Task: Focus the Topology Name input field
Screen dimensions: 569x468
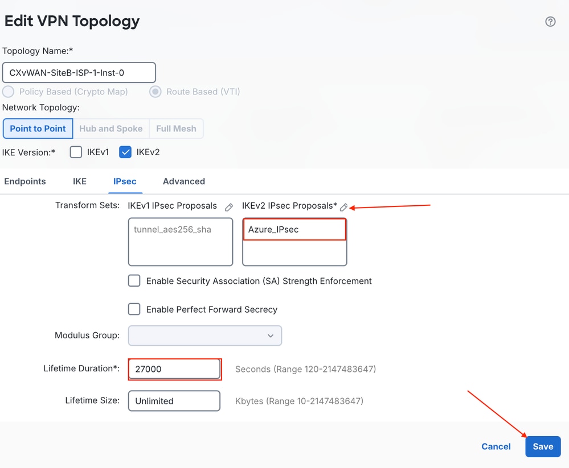Action: (x=79, y=72)
